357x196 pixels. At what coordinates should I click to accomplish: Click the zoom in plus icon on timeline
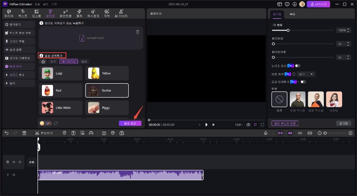(x=350, y=133)
